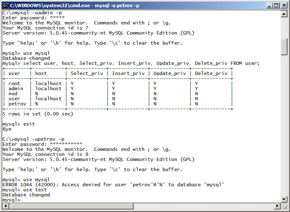This screenshot has height=212, width=290.
Task: Click the 'Delete_priv' column header
Action: coord(211,73)
